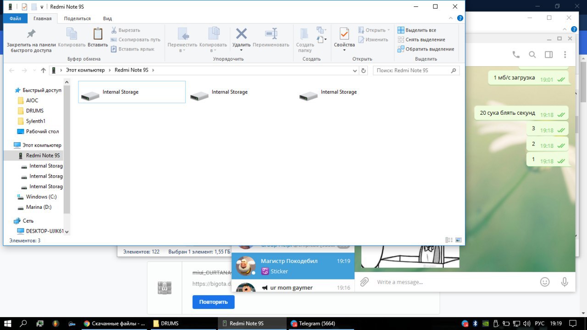Select AIOC in Quick access
The image size is (587, 330).
(x=32, y=101)
